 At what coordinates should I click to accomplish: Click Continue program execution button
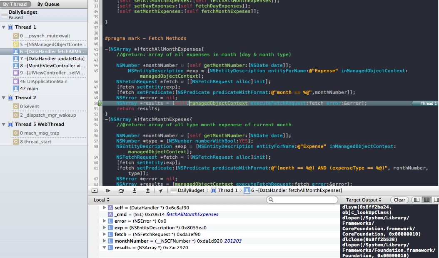(x=108, y=191)
